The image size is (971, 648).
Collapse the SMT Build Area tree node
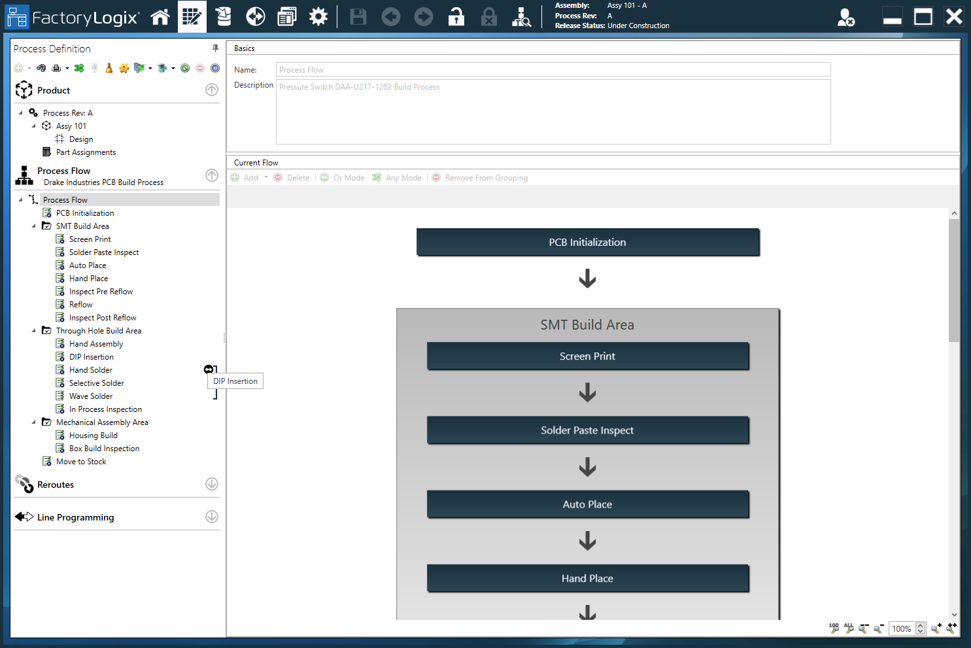click(x=35, y=226)
